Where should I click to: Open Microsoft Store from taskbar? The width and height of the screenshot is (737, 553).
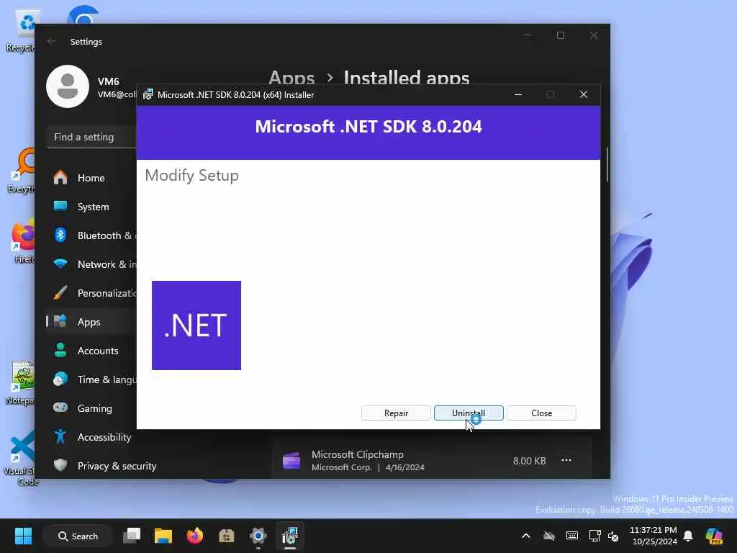click(226, 536)
